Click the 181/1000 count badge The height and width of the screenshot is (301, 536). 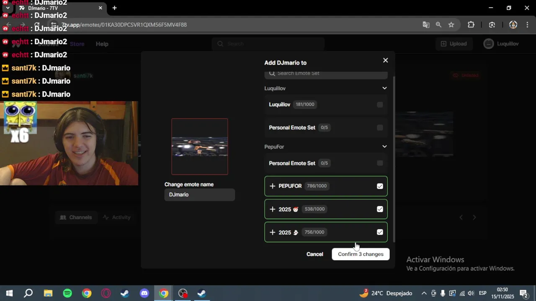(x=305, y=105)
